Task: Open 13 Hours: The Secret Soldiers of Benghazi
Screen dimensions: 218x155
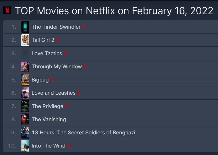Action: [83, 133]
